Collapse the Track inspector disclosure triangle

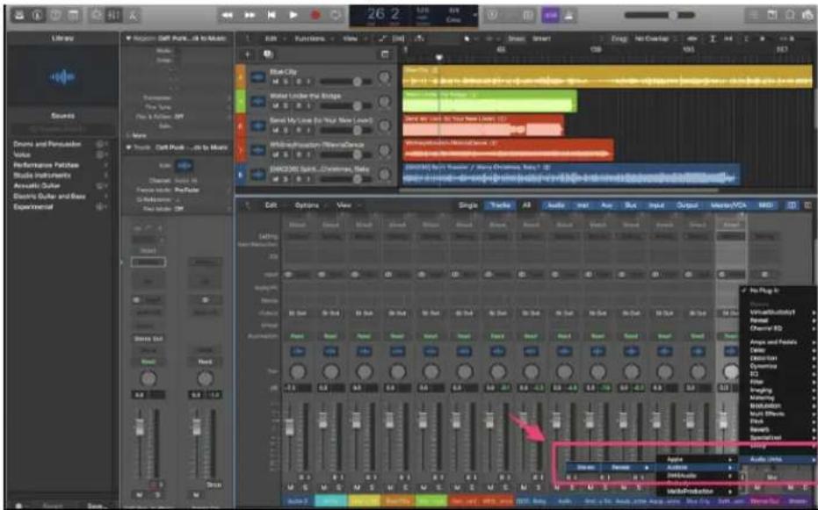[x=128, y=147]
